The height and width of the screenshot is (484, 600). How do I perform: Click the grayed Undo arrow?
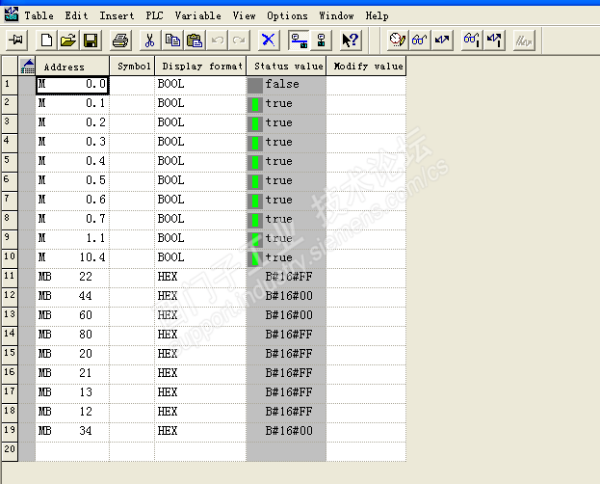(218, 40)
